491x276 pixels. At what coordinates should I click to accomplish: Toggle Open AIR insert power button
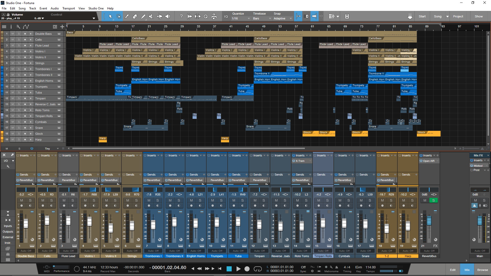pyautogui.click(x=421, y=161)
